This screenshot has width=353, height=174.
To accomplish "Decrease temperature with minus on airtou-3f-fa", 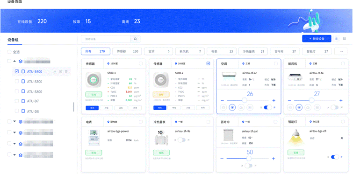I will click(x=289, y=100).
